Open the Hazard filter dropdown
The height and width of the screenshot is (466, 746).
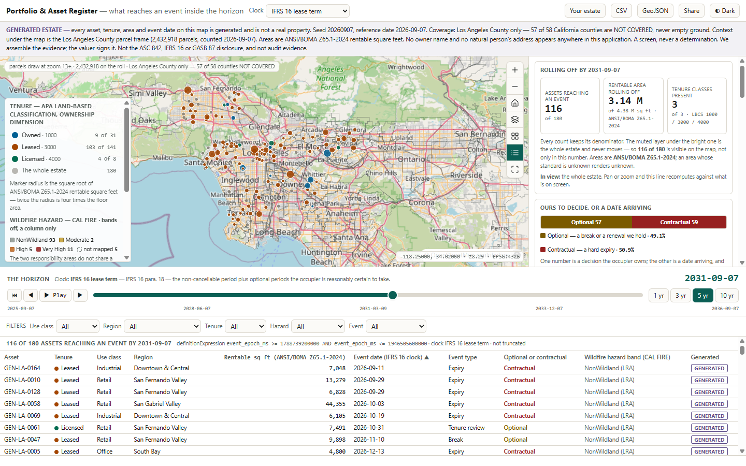318,326
